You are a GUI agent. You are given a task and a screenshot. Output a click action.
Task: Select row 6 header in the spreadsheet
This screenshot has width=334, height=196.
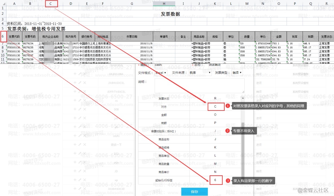tap(3, 36)
